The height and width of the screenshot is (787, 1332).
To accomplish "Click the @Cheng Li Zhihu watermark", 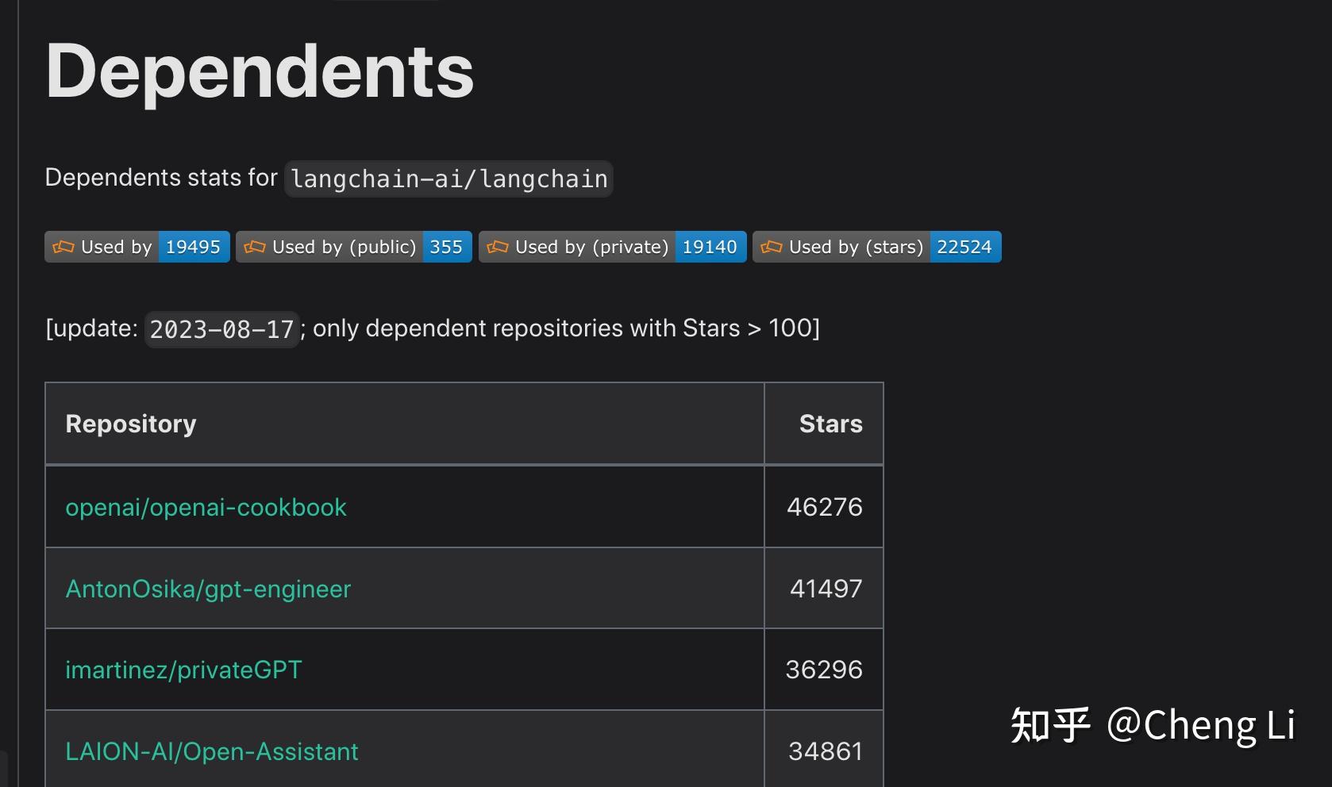I will pos(1153,724).
